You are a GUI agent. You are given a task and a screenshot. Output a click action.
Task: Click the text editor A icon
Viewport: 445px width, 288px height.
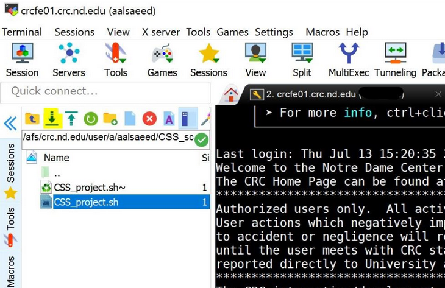[169, 119]
